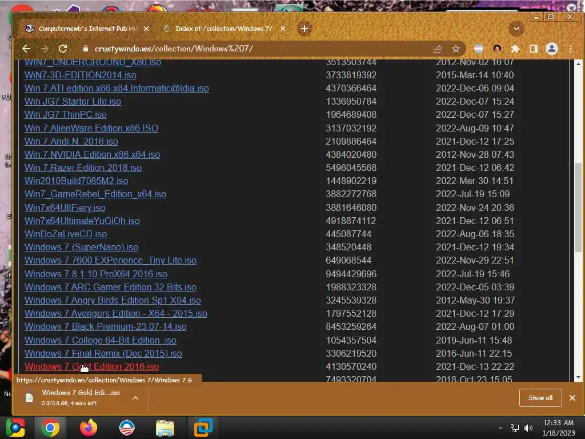Open Win7x64UltimateYuGiOh.iso link
This screenshot has height=439, width=585.
coord(82,221)
